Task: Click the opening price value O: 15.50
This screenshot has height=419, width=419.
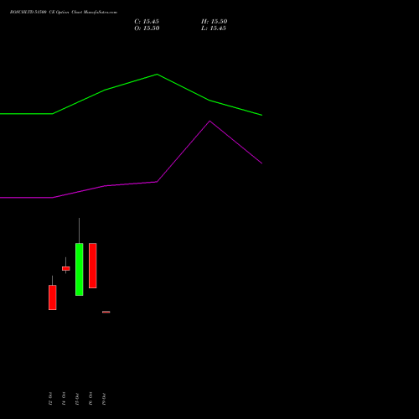Action: click(147, 28)
